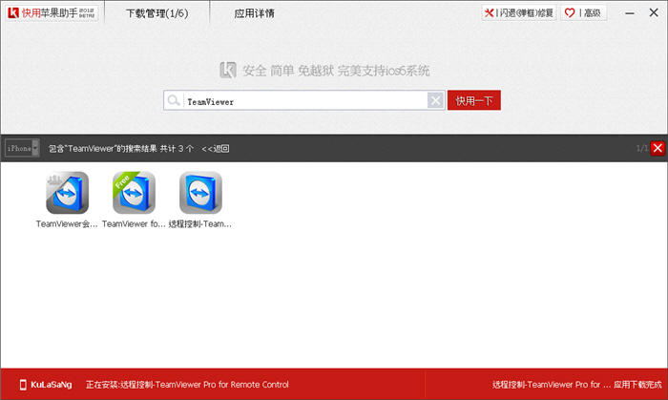Click the 应用下载完成 status text
Viewport: 668px width, 400px height.
pos(637,385)
